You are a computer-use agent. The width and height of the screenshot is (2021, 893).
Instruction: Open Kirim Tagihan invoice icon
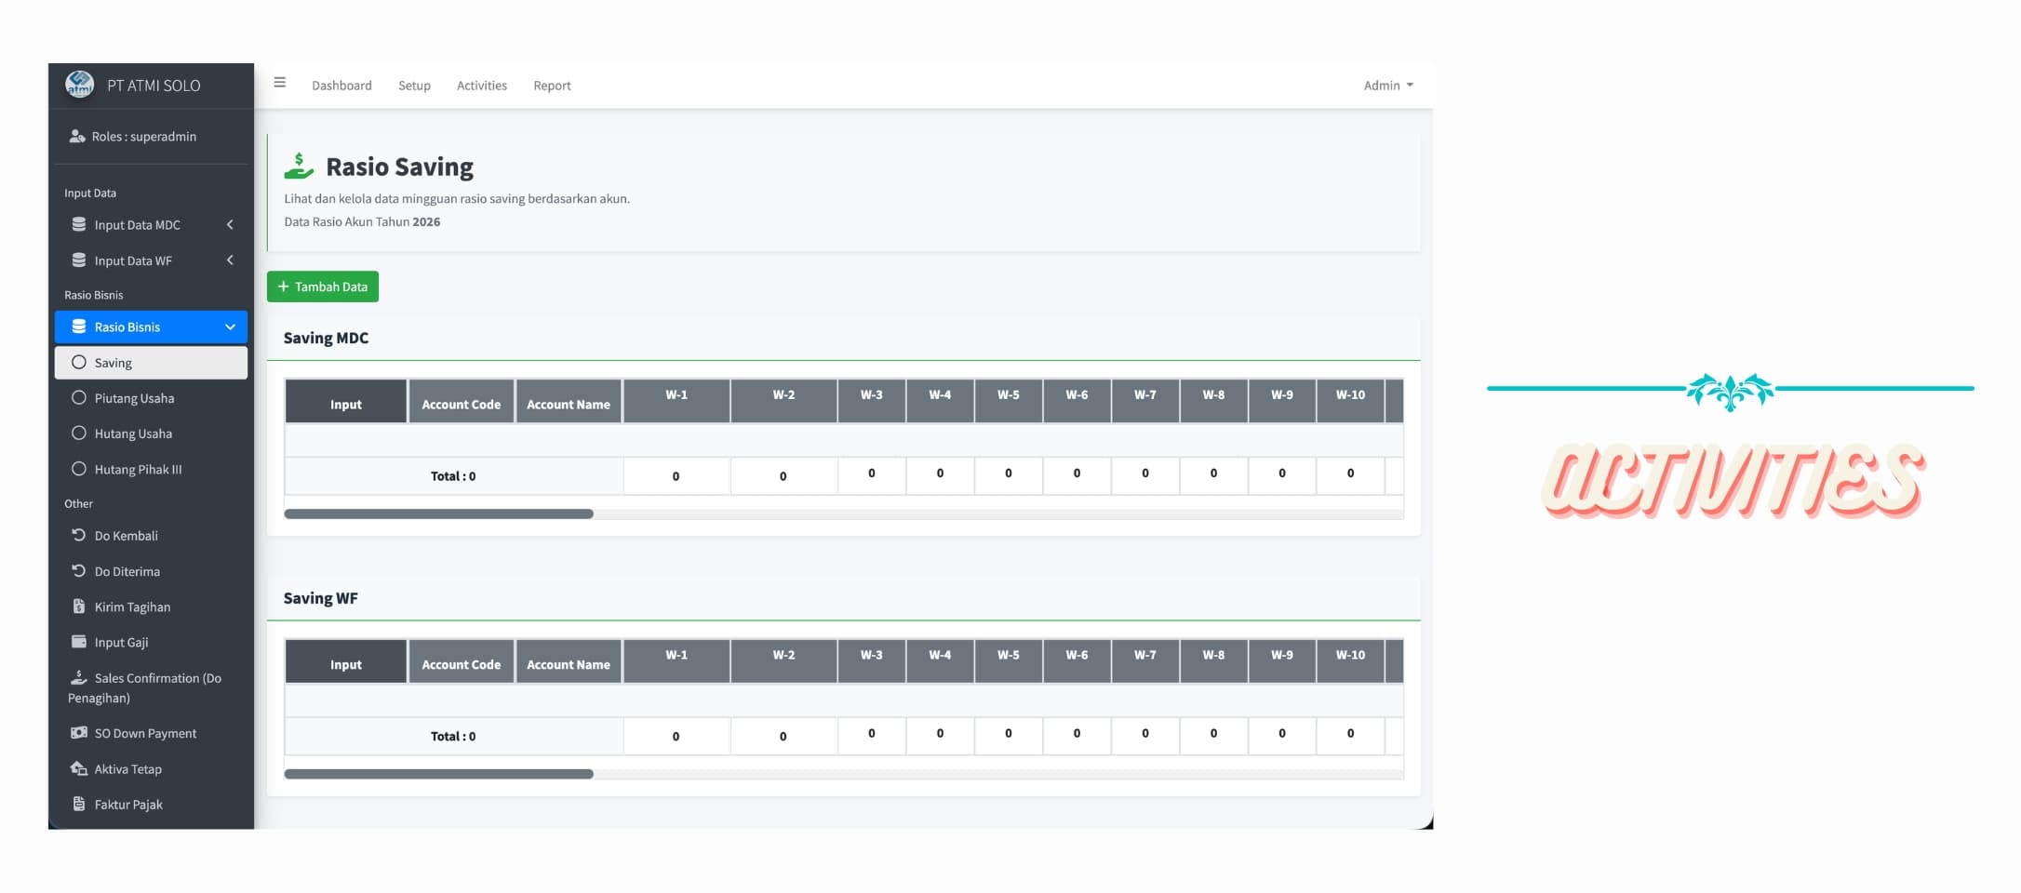[79, 606]
